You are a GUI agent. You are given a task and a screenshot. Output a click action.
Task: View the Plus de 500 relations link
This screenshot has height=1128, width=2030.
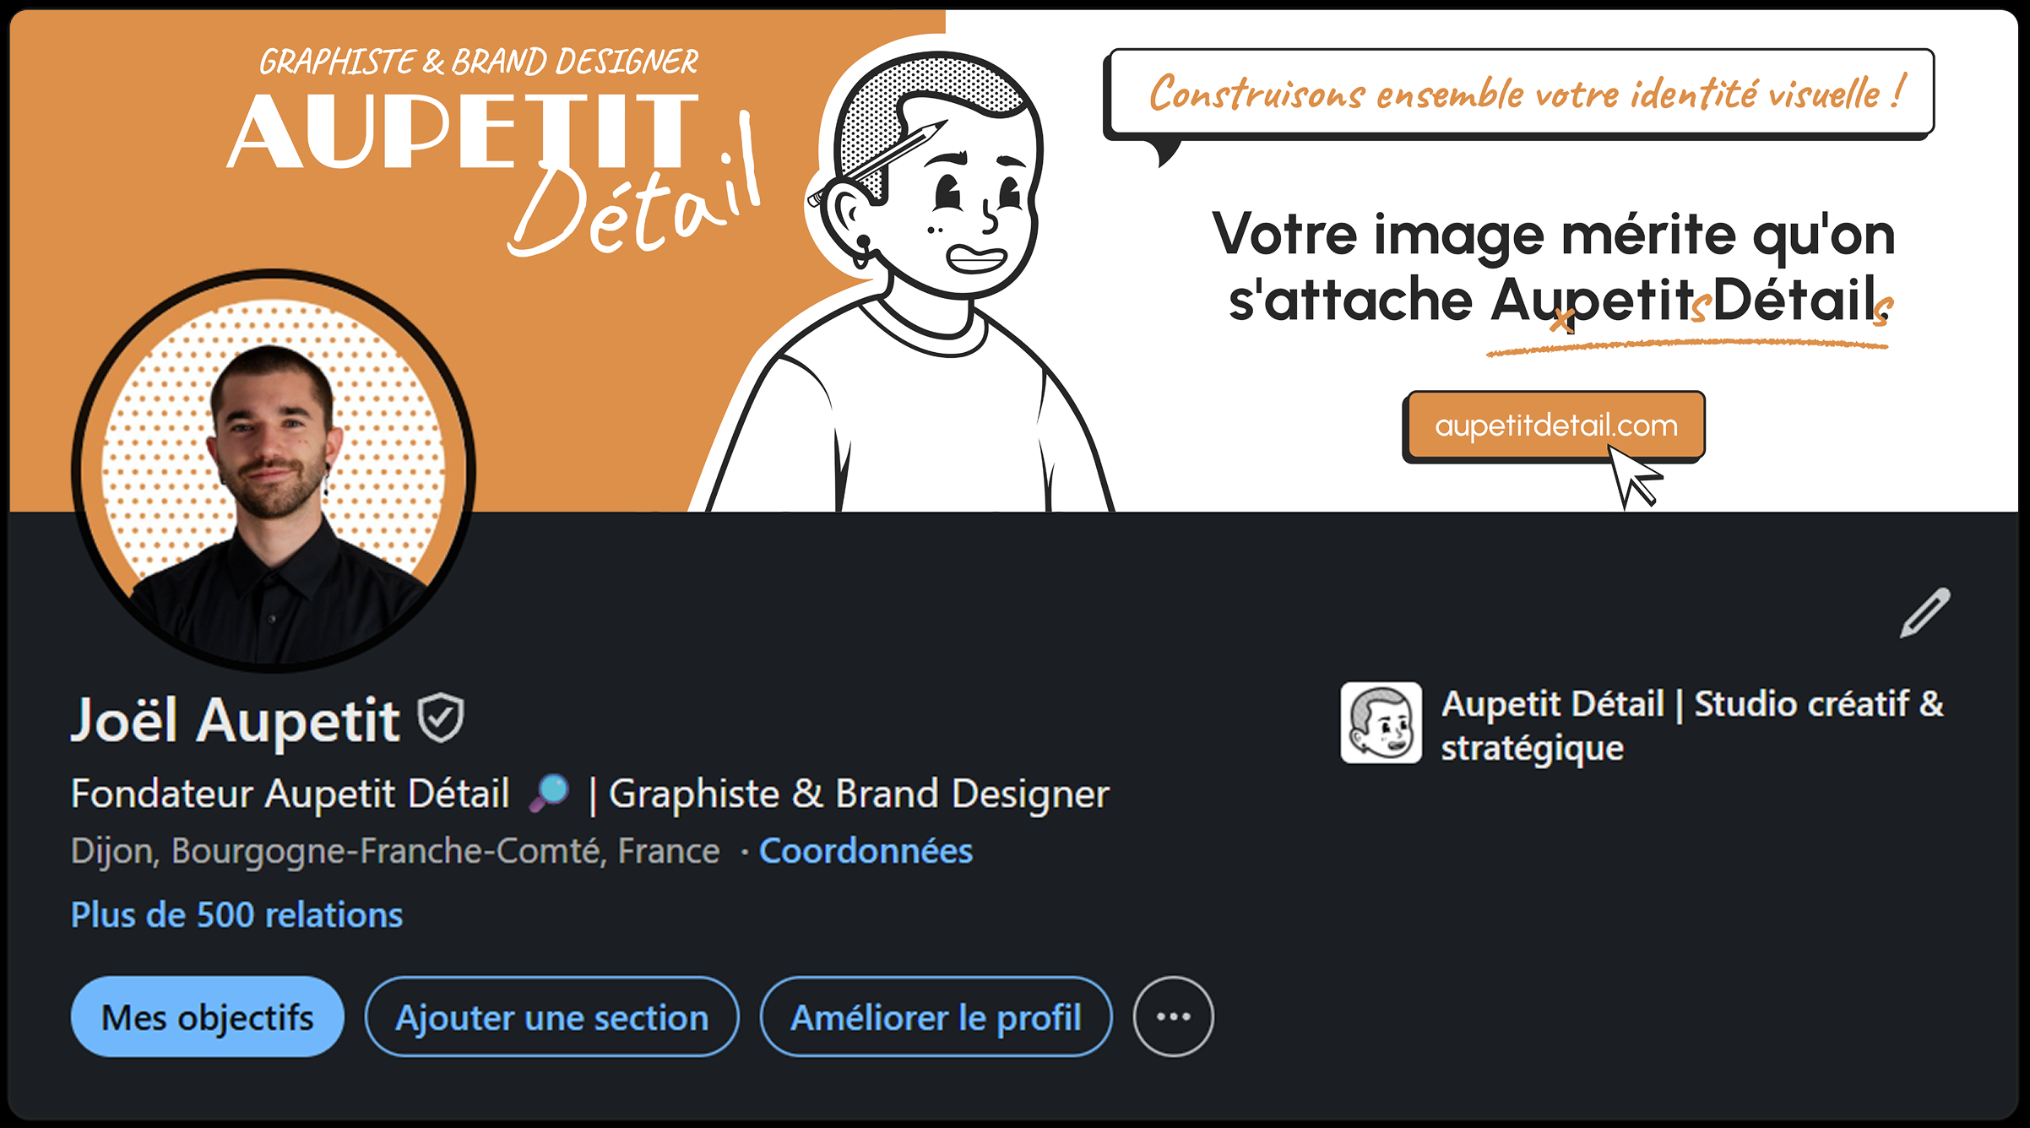click(237, 915)
